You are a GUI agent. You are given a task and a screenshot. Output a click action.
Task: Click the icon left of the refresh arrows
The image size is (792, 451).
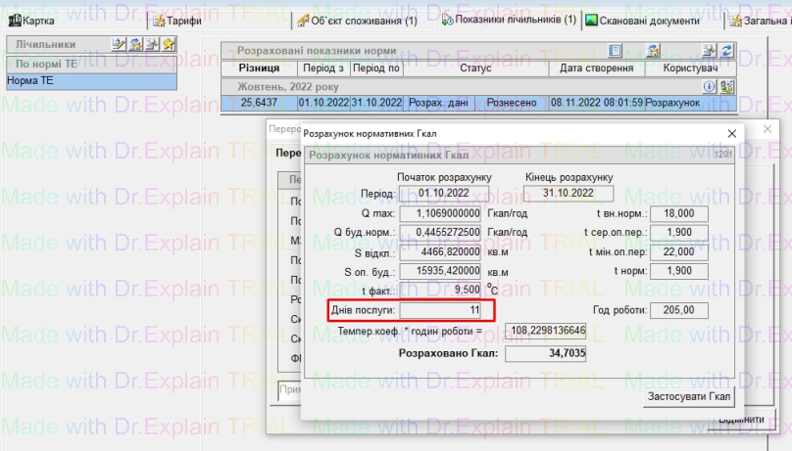[x=710, y=51]
